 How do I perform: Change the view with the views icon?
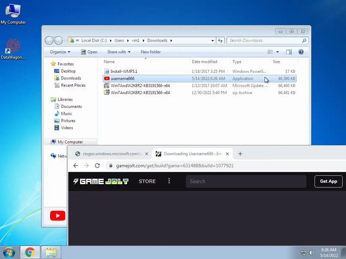coord(270,52)
